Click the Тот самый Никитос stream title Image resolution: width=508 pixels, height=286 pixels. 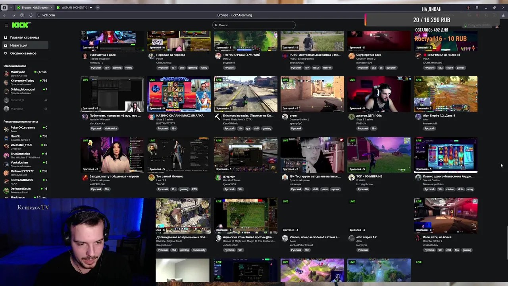170,176
